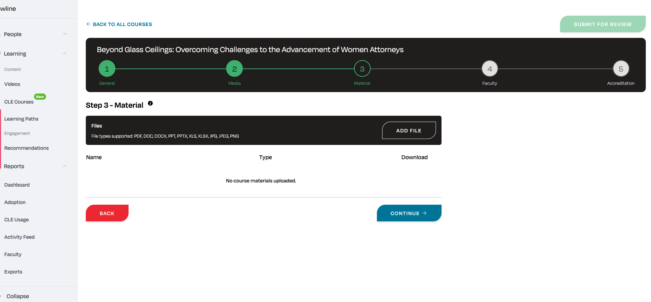Viewport: 651px width, 302px height.
Task: Open the Reports sidebar section
Action: coord(14,166)
